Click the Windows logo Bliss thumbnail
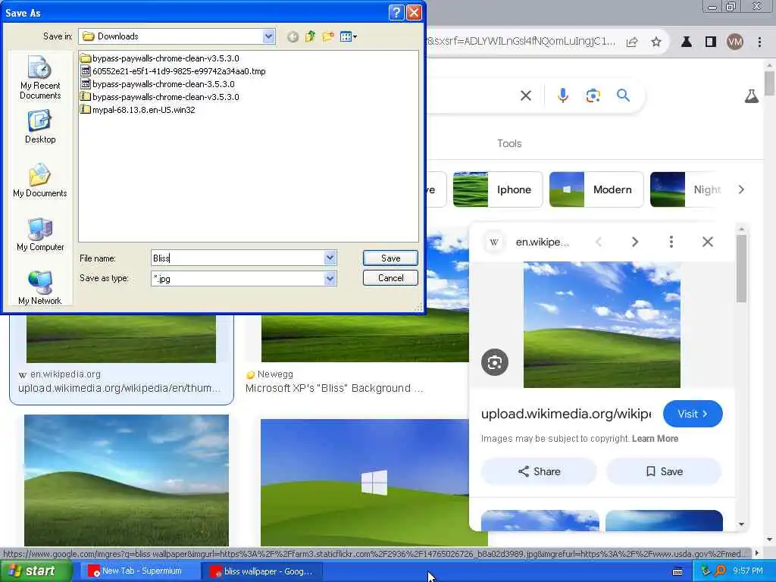 pyautogui.click(x=365, y=483)
